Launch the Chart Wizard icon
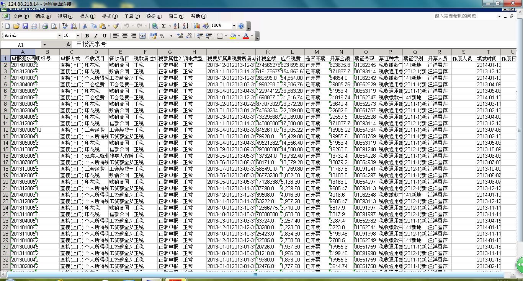 (197, 26)
